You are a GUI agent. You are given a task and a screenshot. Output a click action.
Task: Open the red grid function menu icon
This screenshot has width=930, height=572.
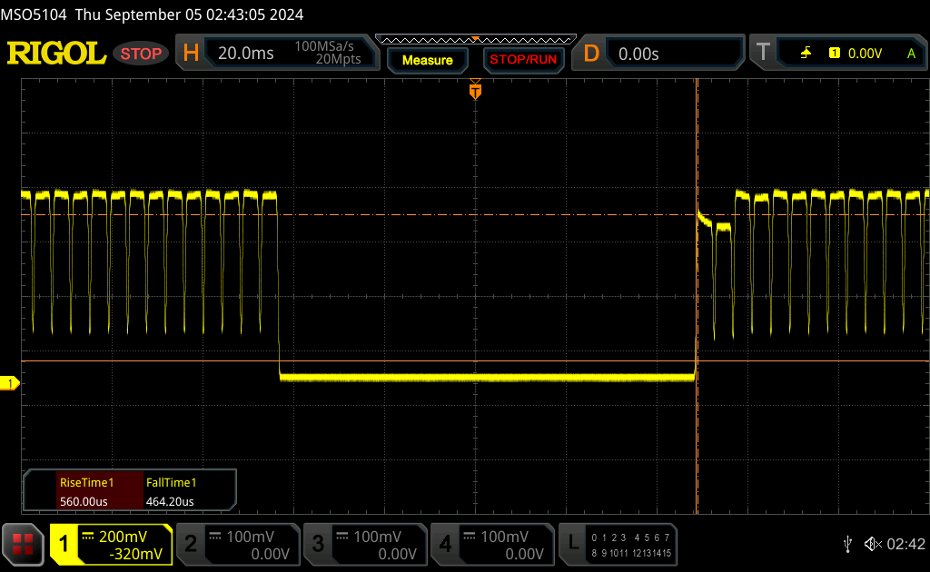25,544
